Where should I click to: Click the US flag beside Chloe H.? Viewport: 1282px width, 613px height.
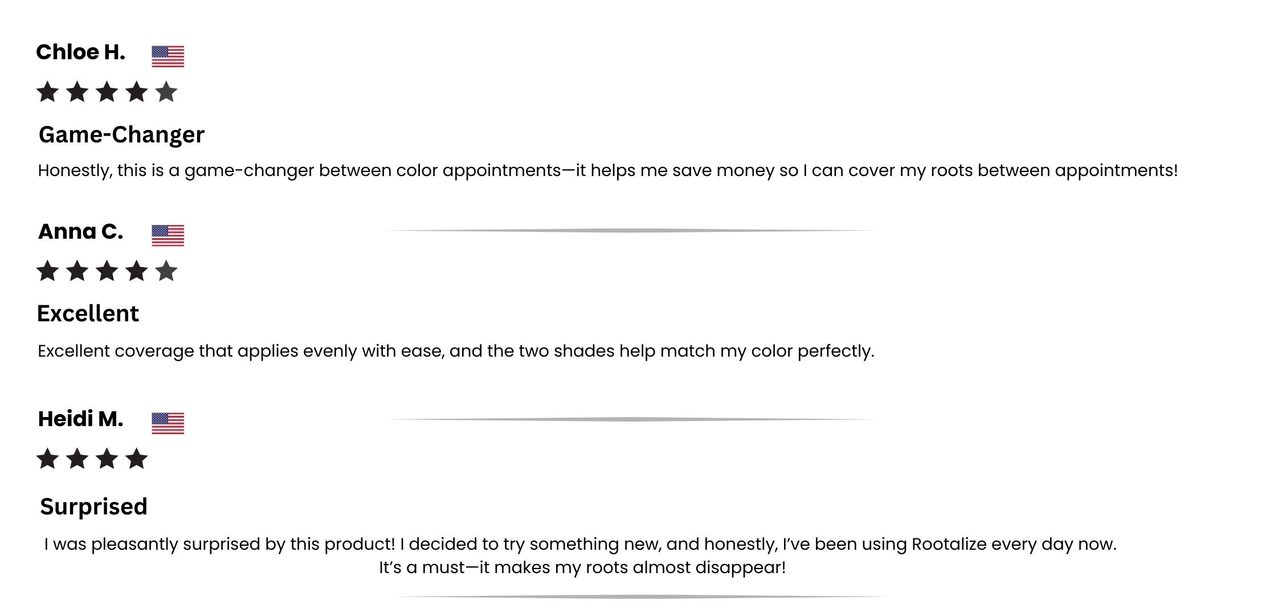pyautogui.click(x=168, y=56)
